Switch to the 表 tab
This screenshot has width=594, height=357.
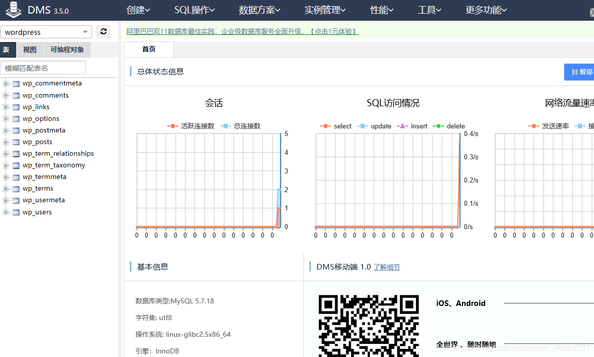(8, 50)
